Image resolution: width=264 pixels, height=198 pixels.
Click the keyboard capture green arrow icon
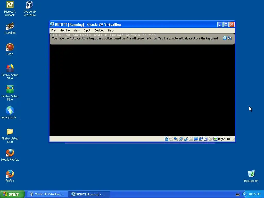[215, 139]
